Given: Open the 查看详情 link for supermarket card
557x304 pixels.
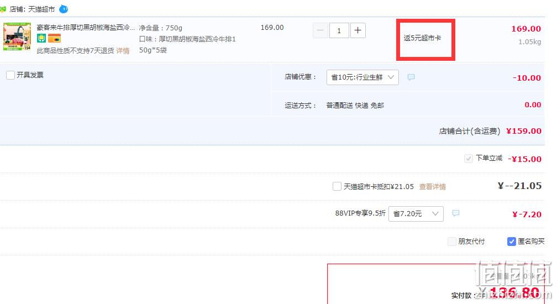Looking at the screenshot, I should point(432,187).
